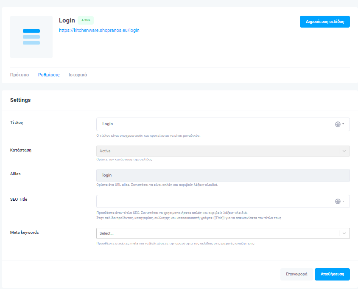Click the page template thumbnail icon
Viewport: 358px width, 289px height.
(x=31, y=37)
